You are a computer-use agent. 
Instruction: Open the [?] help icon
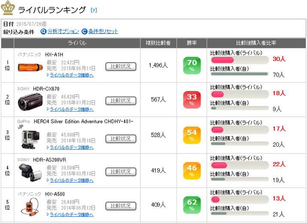[94, 10]
